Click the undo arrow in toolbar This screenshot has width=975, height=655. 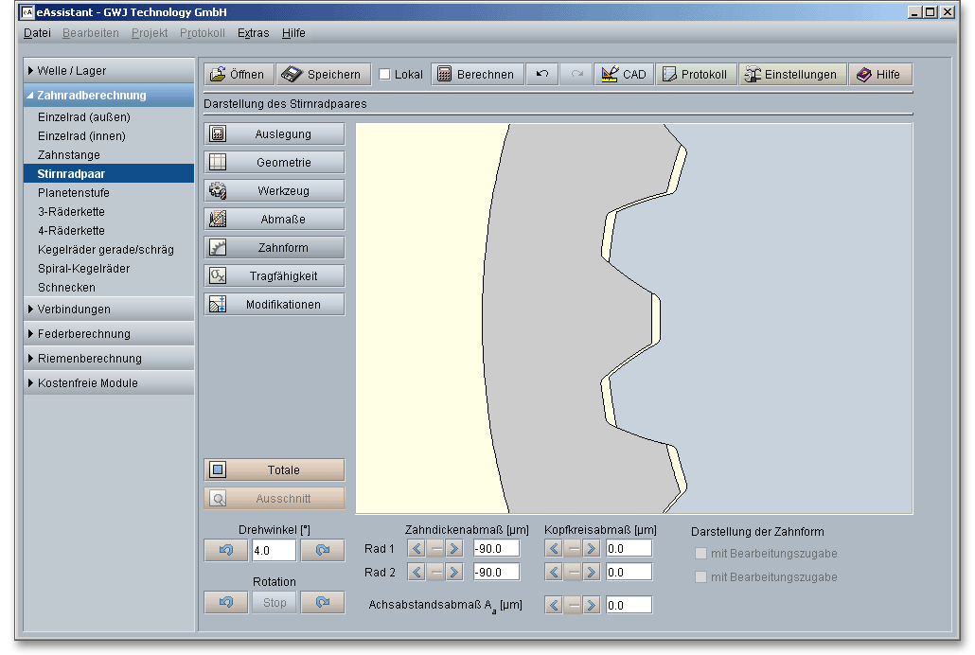tap(542, 75)
